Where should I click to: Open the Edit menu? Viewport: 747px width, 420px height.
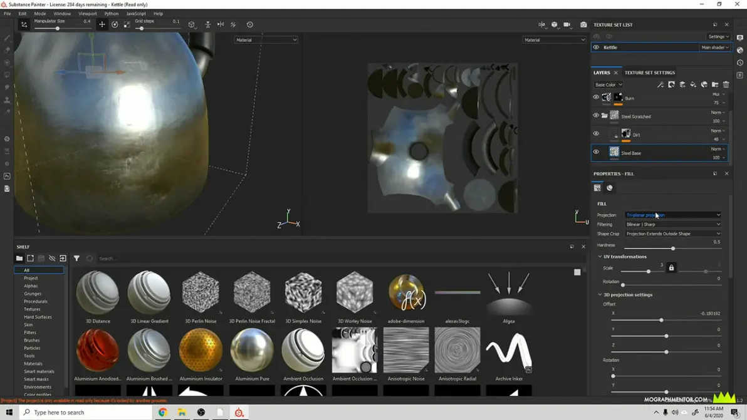23,14
